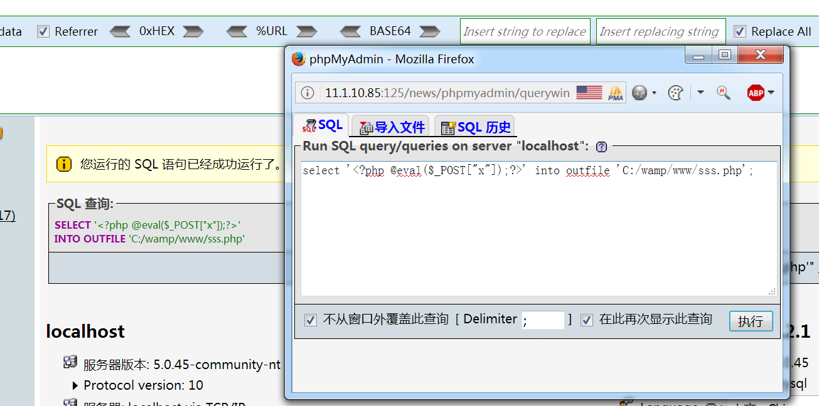The width and height of the screenshot is (819, 406).
Task: Open the dropdown arrow next to the globe icon
Action: 654,93
